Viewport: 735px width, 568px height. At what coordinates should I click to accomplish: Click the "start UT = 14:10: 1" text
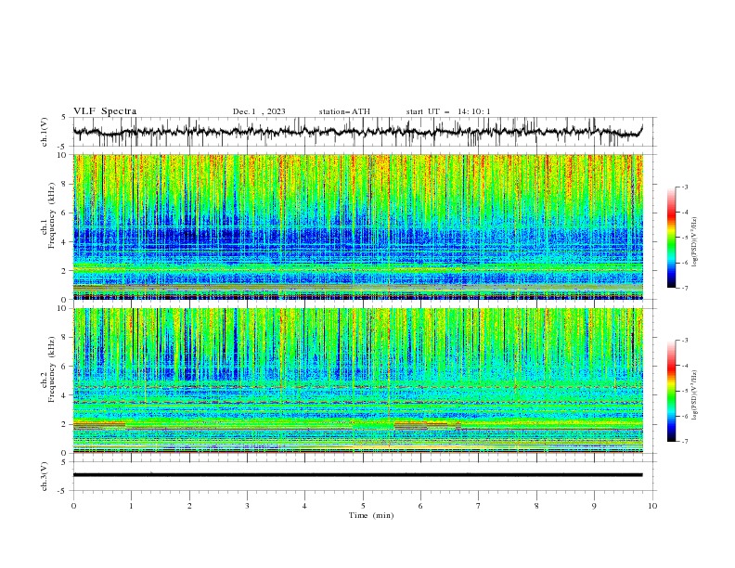tap(448, 111)
